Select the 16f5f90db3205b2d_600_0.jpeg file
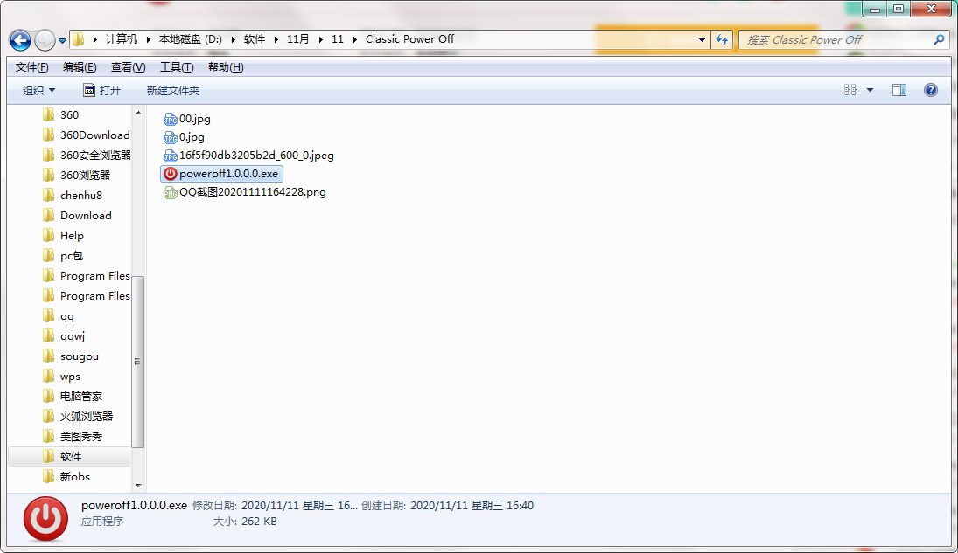The width and height of the screenshot is (958, 553). pyautogui.click(x=248, y=156)
